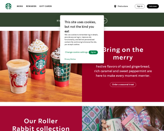The width and height of the screenshot is (164, 131).
Task: Click the Join now button
Action: coord(153,6)
